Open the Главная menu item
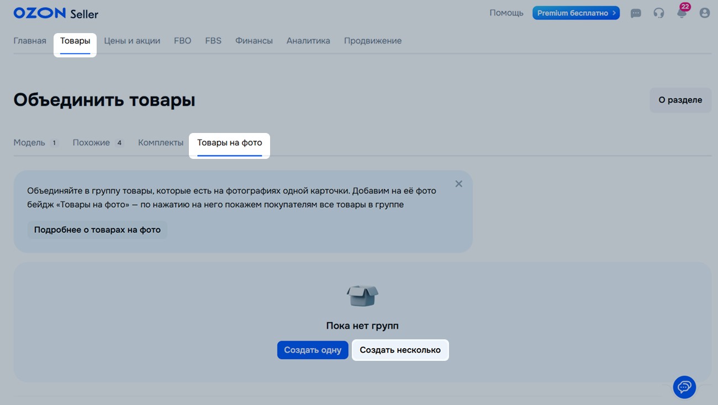 tap(30, 41)
